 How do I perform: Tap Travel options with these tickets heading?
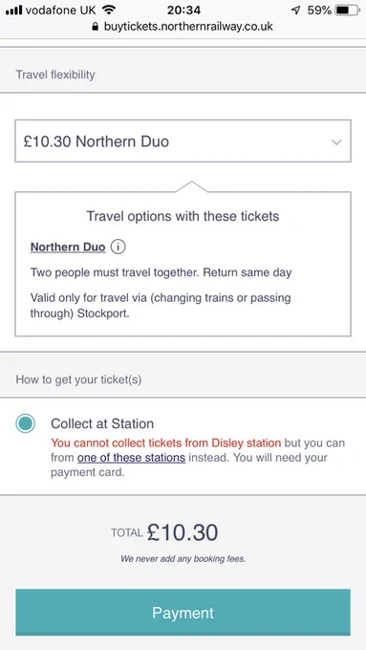tap(183, 216)
